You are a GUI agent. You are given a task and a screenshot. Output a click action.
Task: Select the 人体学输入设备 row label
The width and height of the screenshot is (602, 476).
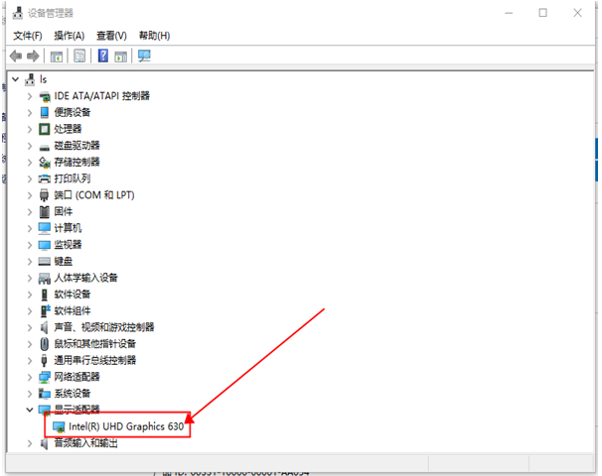[x=85, y=278]
